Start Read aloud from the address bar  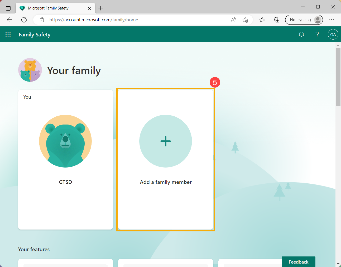pos(233,20)
